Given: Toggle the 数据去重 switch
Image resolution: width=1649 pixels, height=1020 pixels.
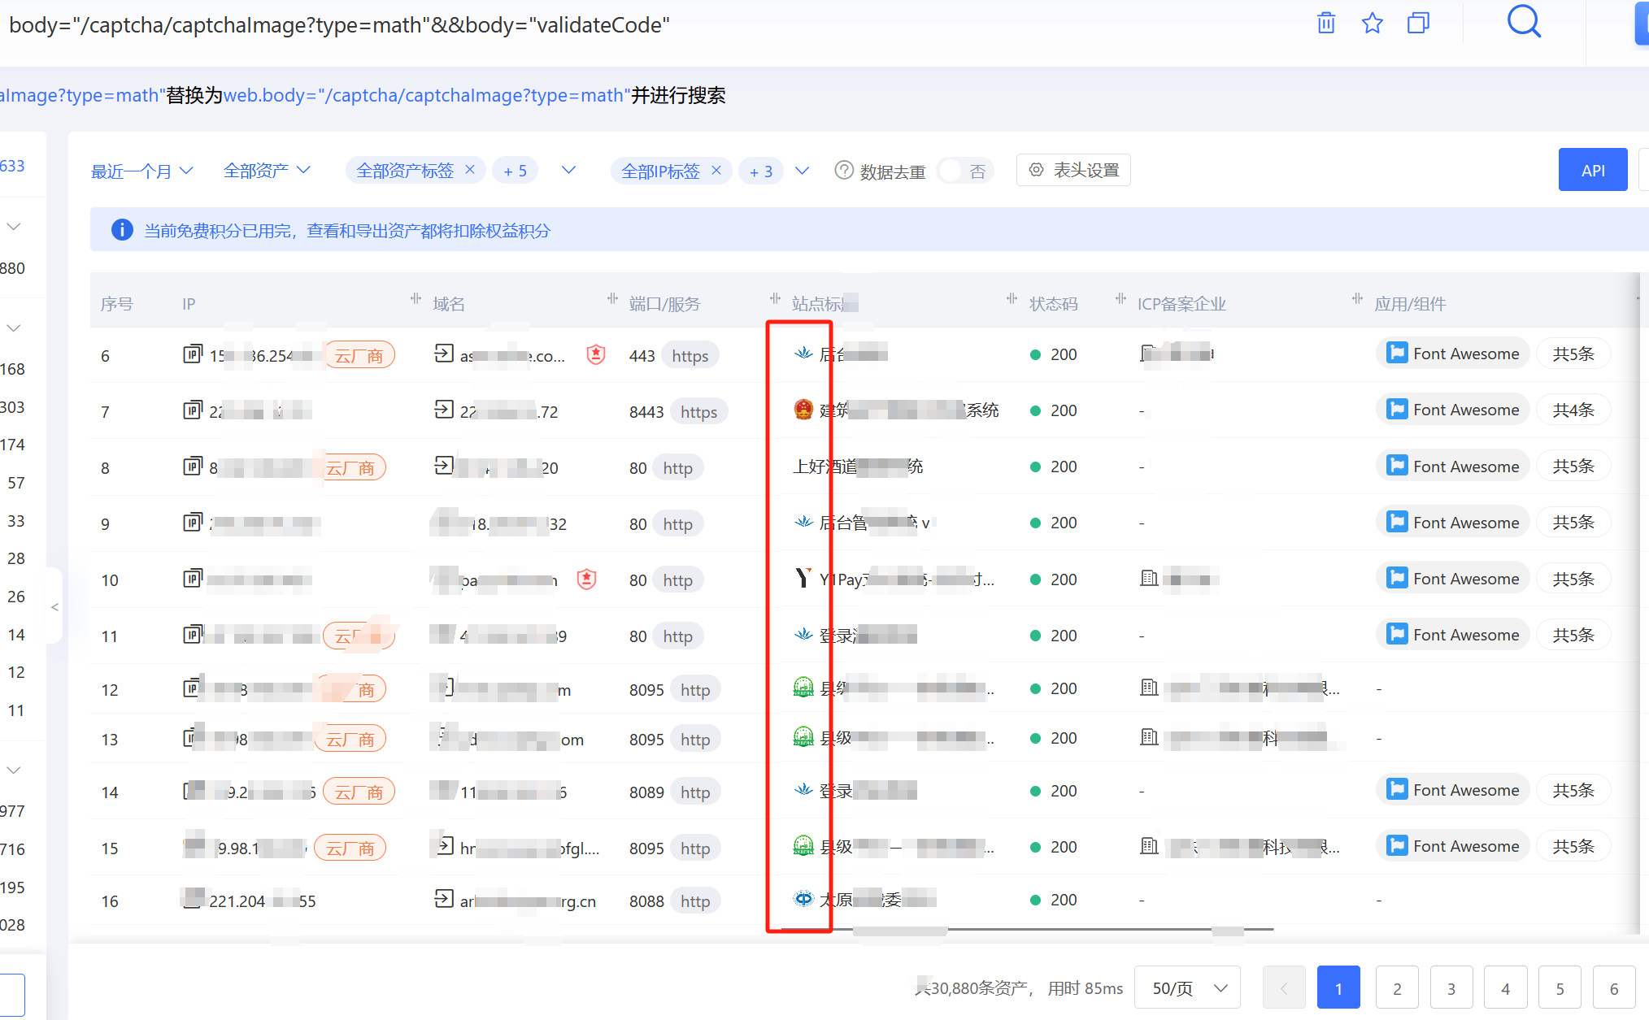Looking at the screenshot, I should point(964,171).
